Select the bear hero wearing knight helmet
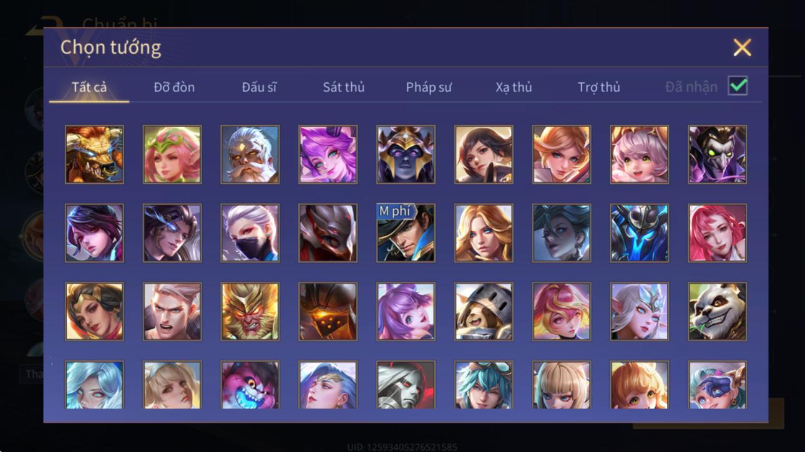The image size is (805, 452). (x=484, y=312)
